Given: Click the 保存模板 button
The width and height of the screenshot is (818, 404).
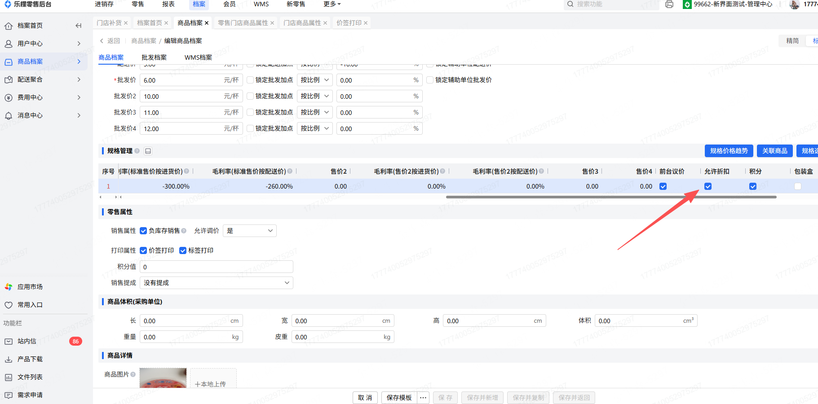Looking at the screenshot, I should pos(399,398).
